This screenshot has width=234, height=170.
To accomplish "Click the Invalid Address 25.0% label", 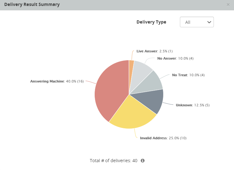I will [x=163, y=138].
